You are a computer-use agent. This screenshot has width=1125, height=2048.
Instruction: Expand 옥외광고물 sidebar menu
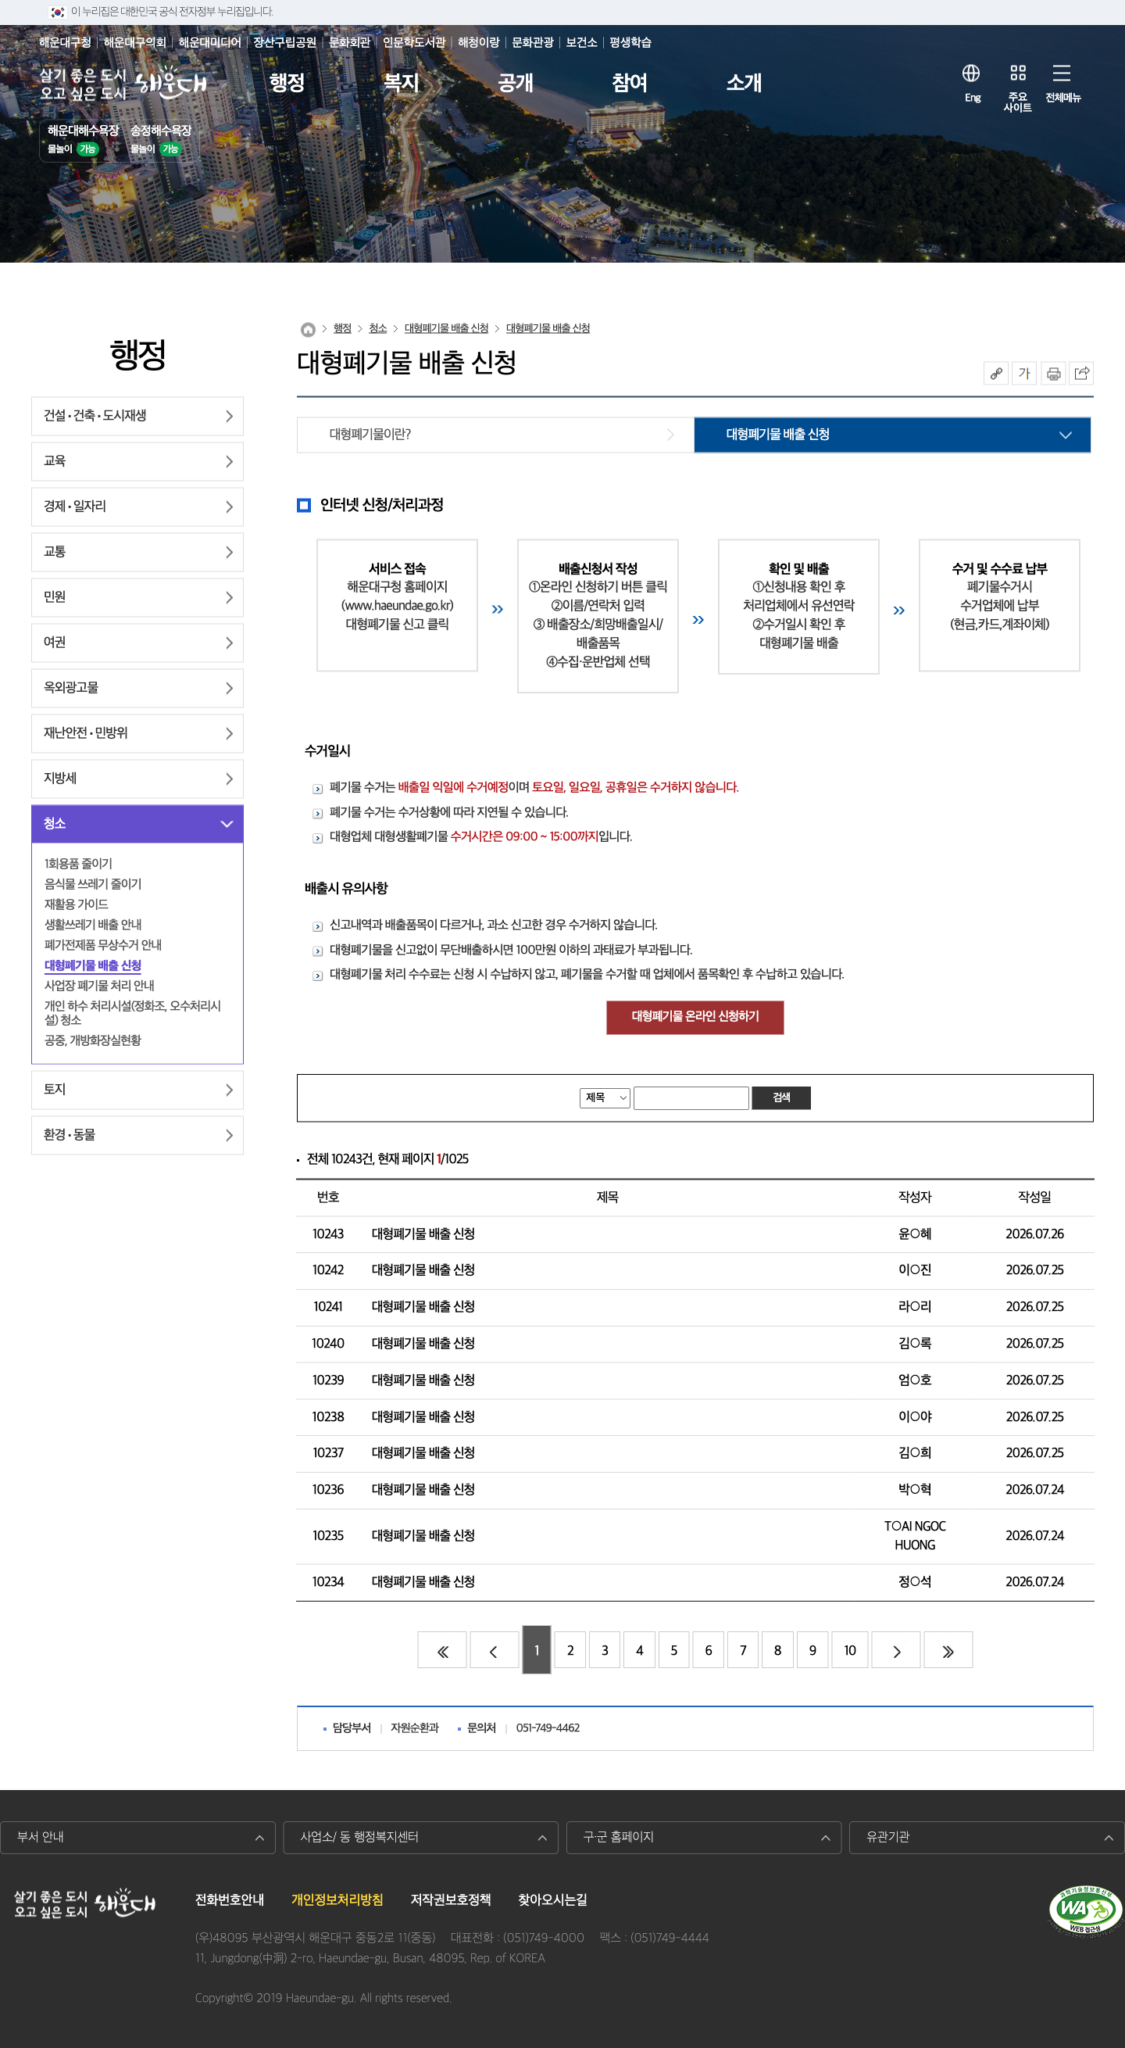point(137,689)
